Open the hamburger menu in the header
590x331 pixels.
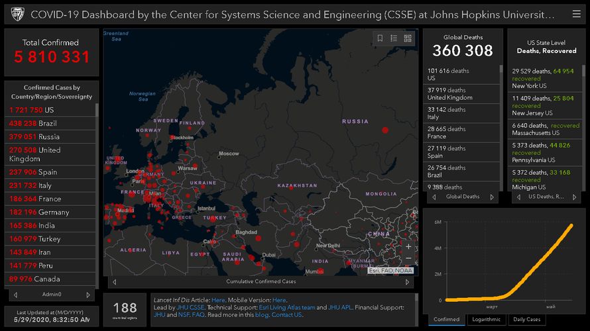tap(576, 14)
